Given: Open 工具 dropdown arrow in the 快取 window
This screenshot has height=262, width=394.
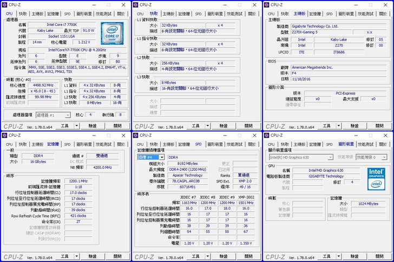Looking at the screenshot, I should click(x=208, y=126).
